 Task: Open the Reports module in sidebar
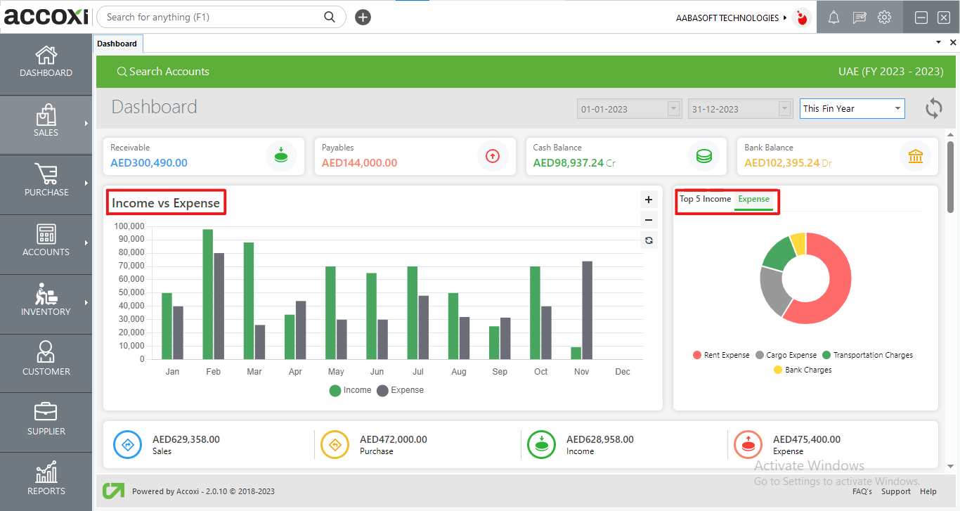[x=46, y=479]
